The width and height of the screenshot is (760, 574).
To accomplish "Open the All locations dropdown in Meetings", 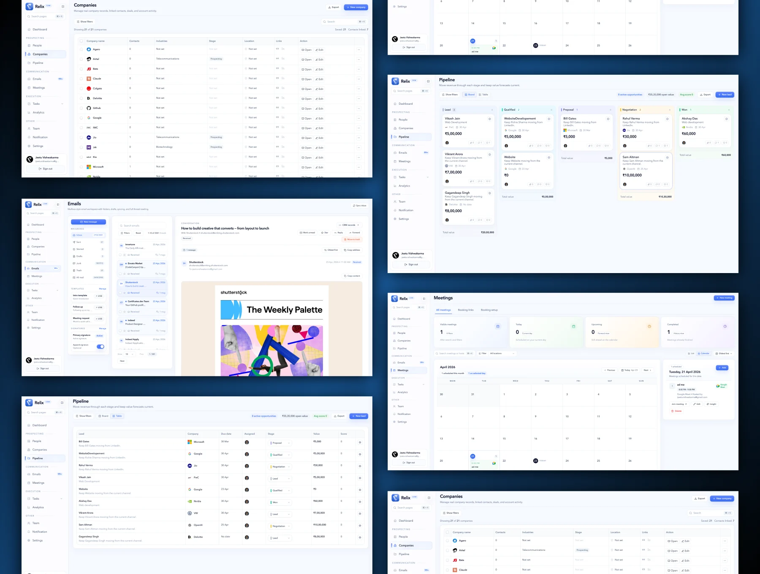I will (502, 353).
